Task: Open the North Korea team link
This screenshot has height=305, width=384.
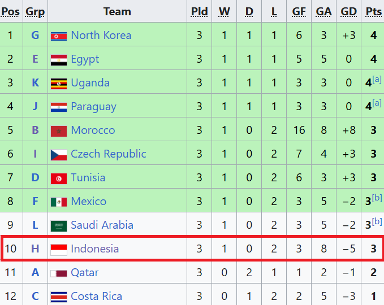Action: point(101,35)
